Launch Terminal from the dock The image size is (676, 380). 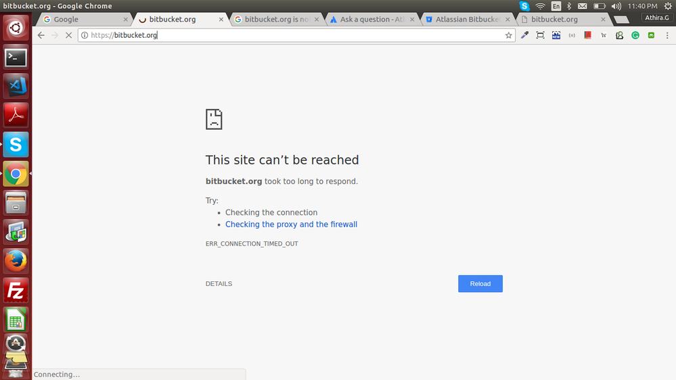tap(16, 57)
